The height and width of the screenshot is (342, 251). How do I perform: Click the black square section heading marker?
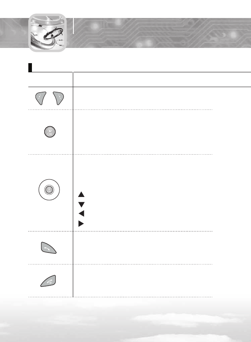click(30, 68)
